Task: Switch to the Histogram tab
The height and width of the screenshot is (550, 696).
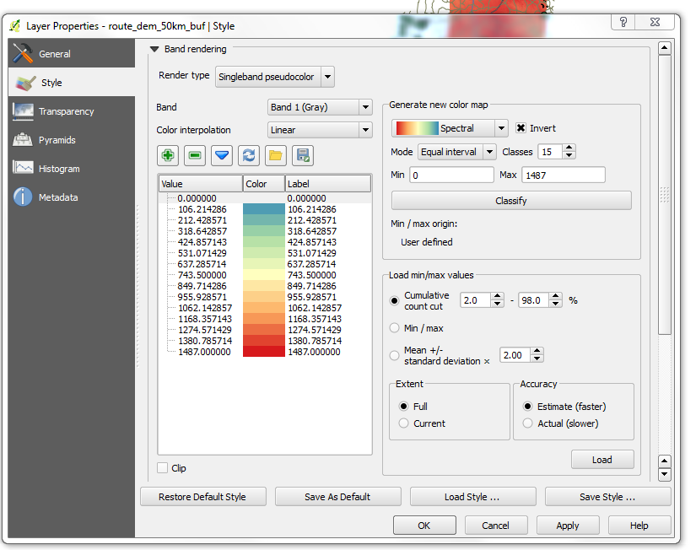Action: 72,169
